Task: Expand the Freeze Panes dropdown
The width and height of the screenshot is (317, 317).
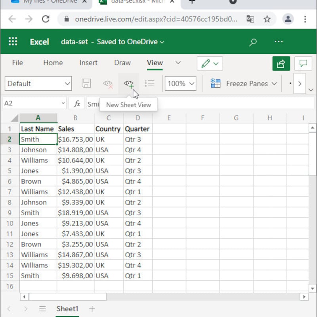Action: 274,83
